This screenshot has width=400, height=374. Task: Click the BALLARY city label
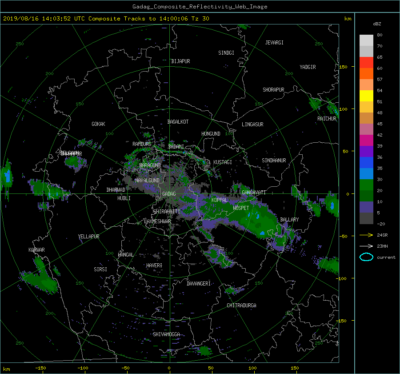pyautogui.click(x=289, y=220)
